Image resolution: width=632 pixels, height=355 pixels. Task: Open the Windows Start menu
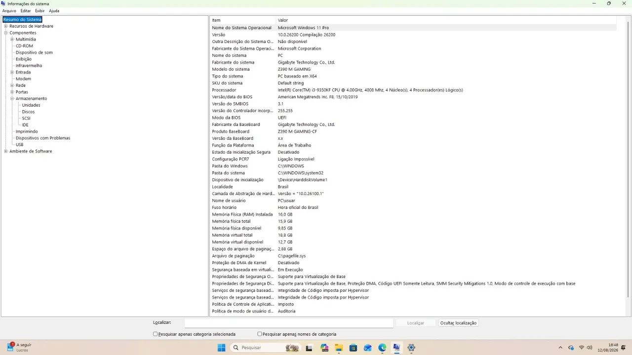point(222,348)
